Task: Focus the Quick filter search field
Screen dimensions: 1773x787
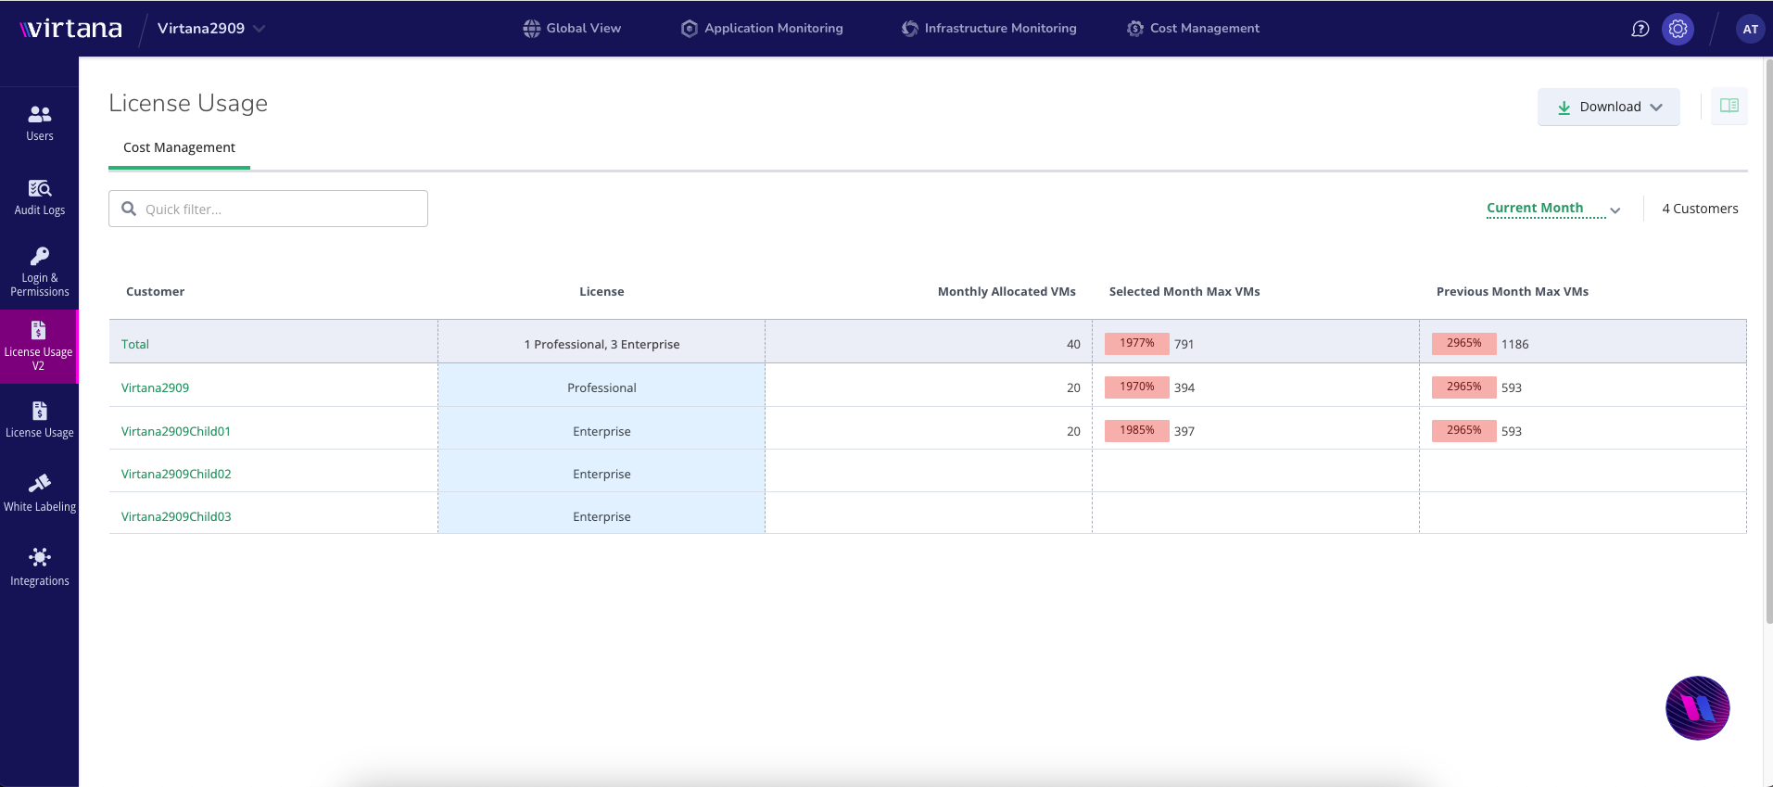Action: point(268,209)
